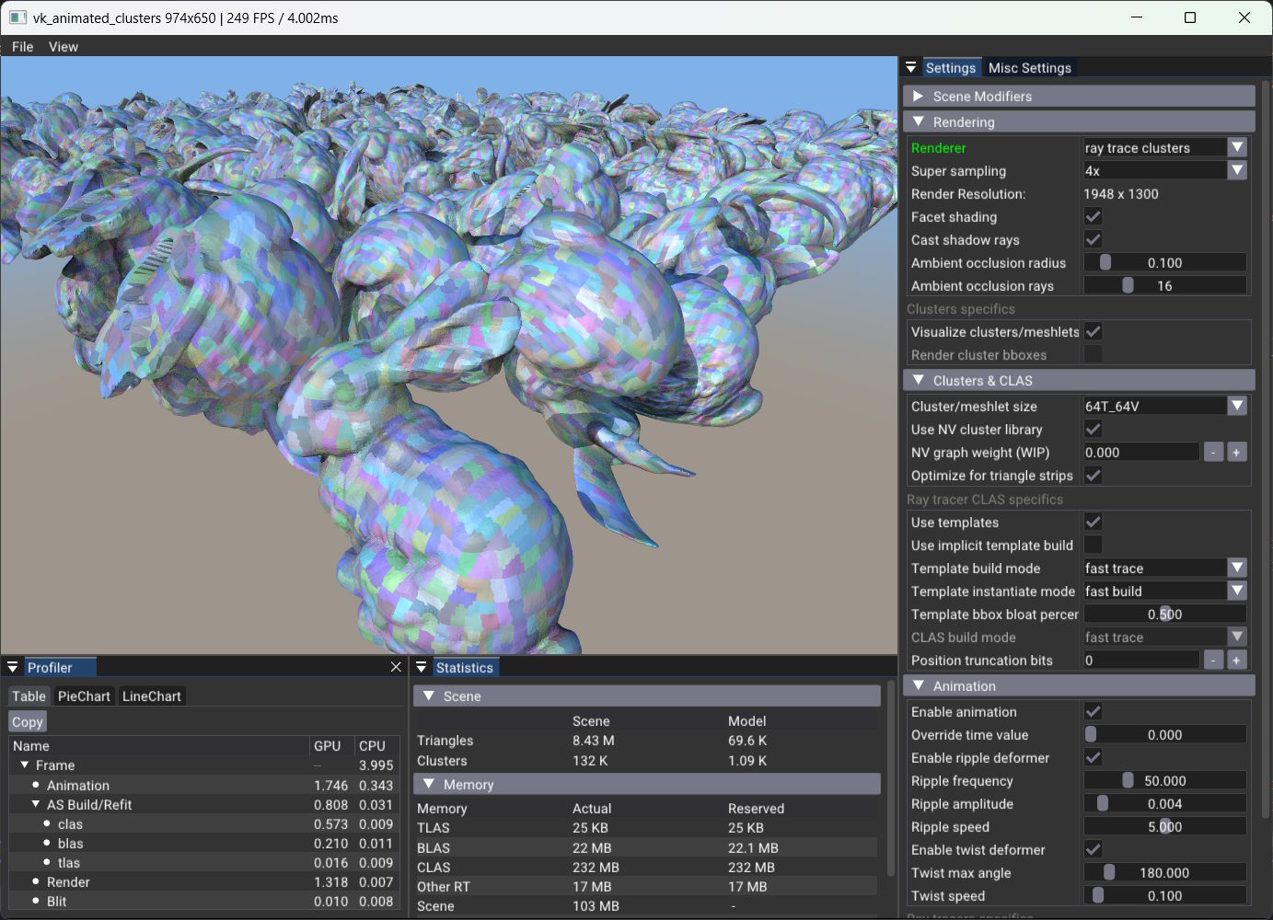Open the Settings panel dock menu triangle
This screenshot has width=1273, height=920.
click(x=910, y=67)
